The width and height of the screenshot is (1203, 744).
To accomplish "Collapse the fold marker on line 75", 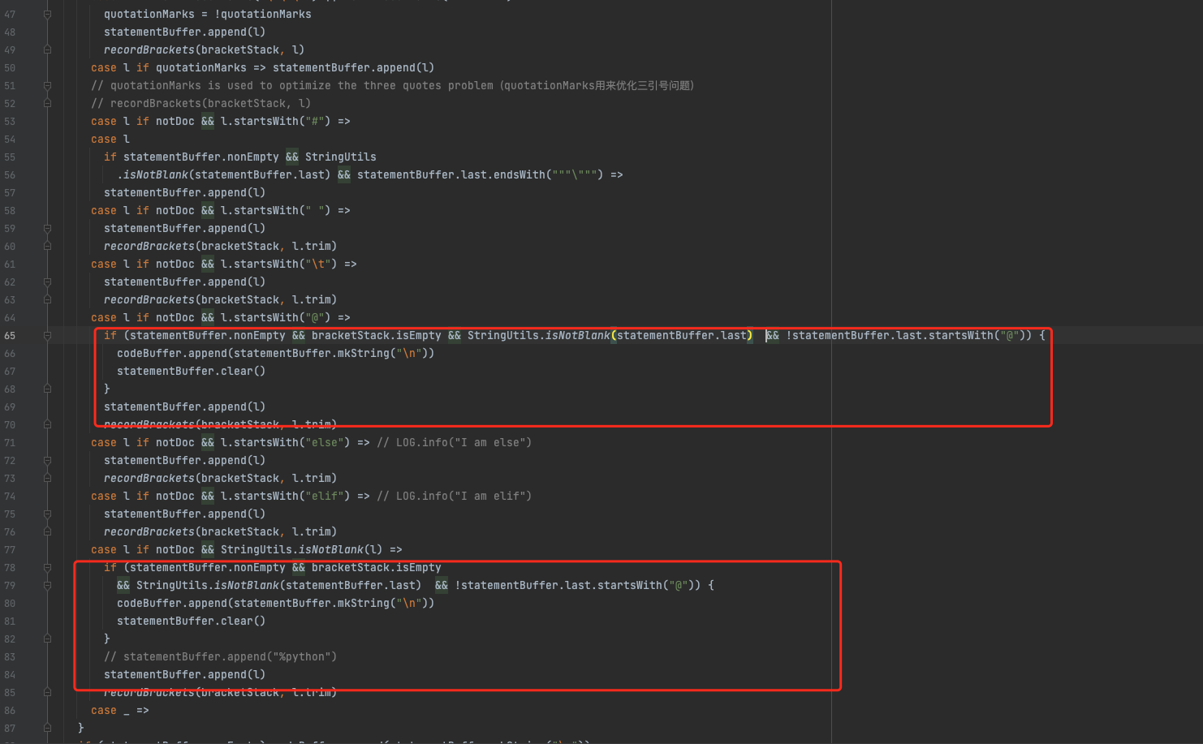I will tap(47, 514).
